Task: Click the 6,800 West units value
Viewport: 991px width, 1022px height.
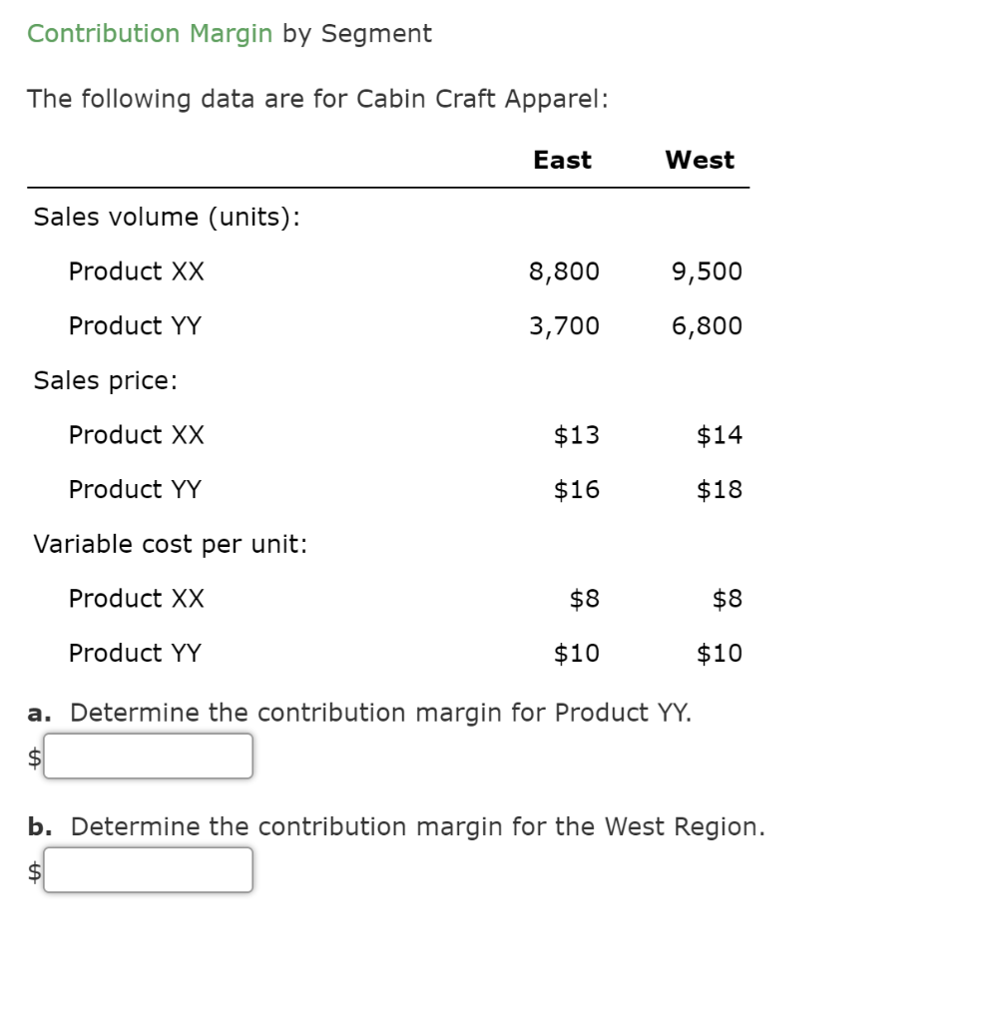Action: pos(709,325)
